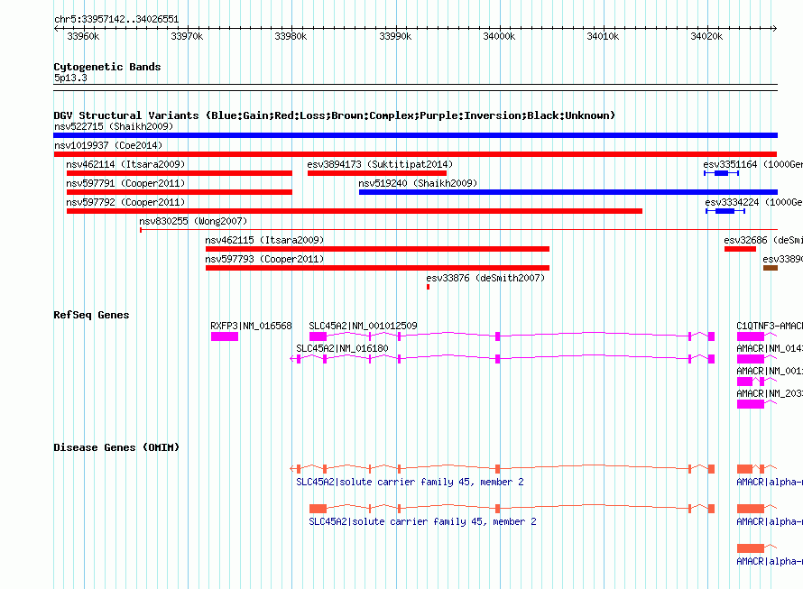The height and width of the screenshot is (589, 803).
Task: Click the chr5:33957142..34026551 coordinate label
Action: (116, 20)
